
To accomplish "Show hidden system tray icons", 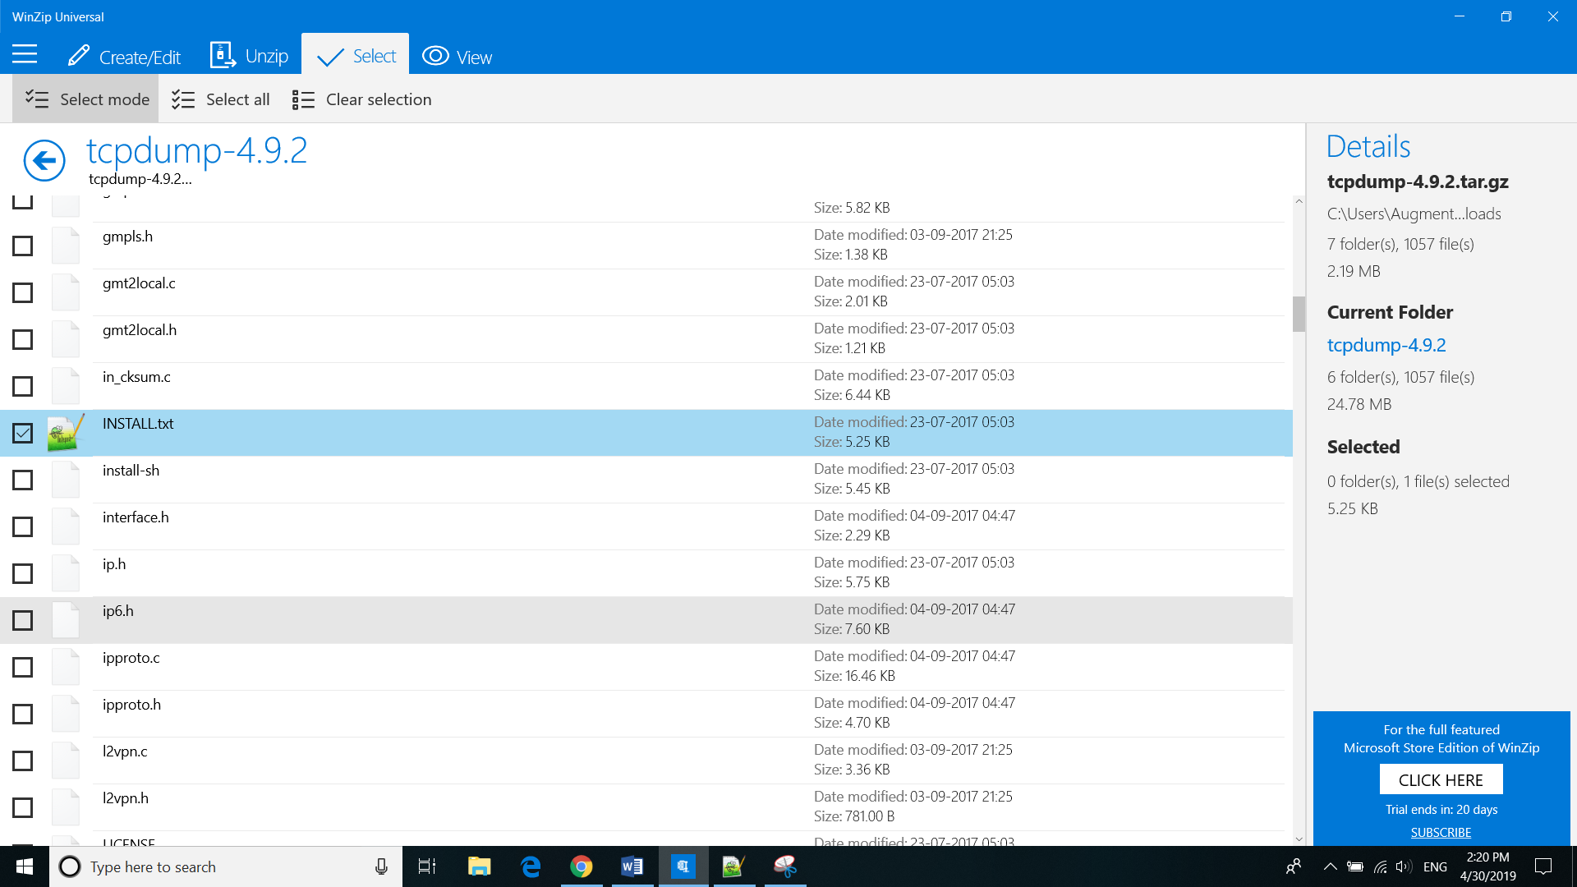I will coord(1331,866).
